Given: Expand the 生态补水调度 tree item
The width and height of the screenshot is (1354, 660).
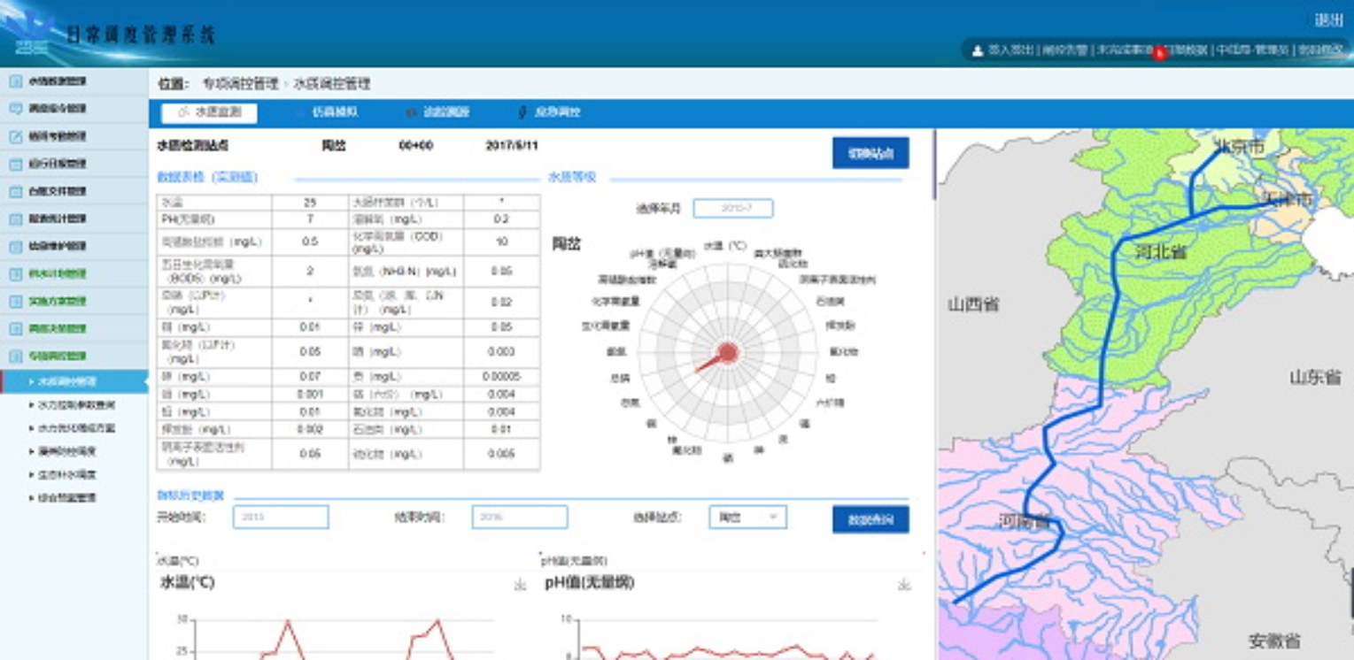Looking at the screenshot, I should (x=66, y=475).
